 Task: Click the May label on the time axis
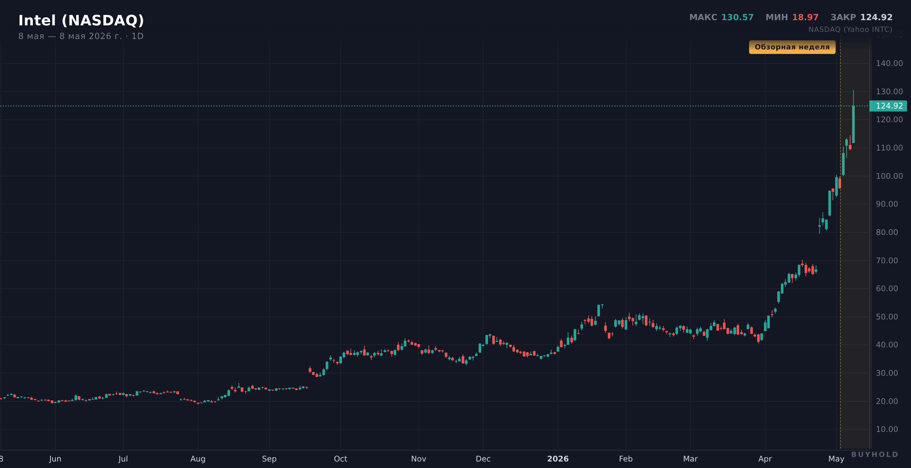click(x=836, y=459)
